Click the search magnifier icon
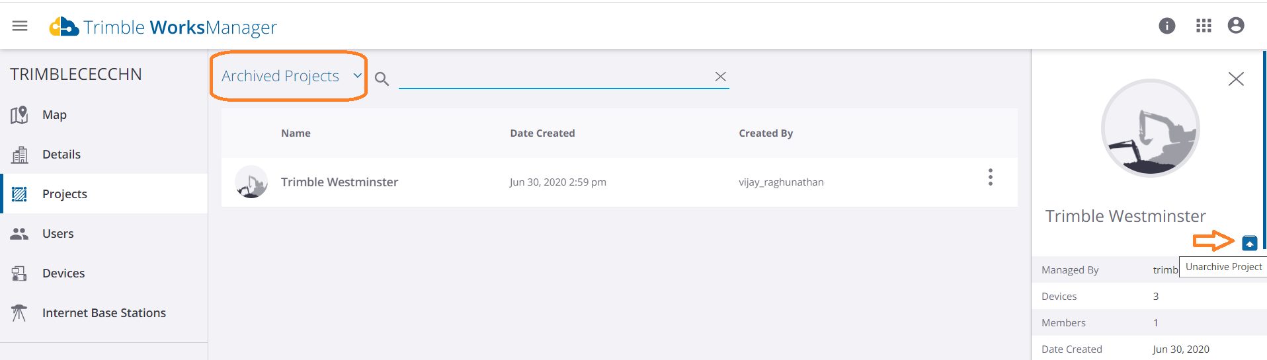The height and width of the screenshot is (360, 1267). point(382,79)
